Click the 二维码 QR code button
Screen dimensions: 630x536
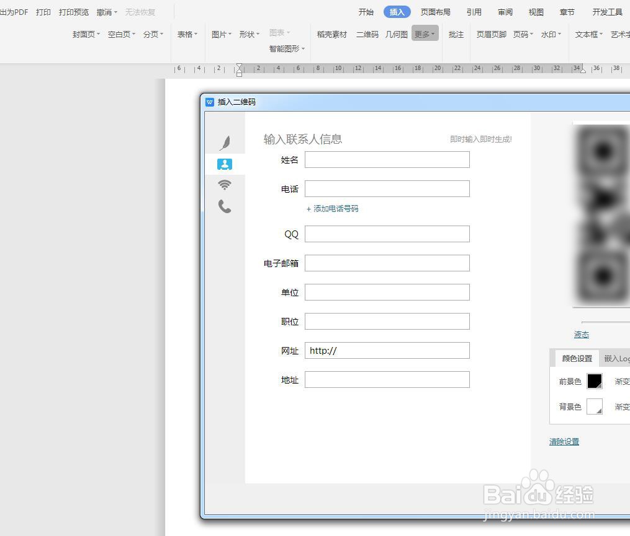[367, 35]
